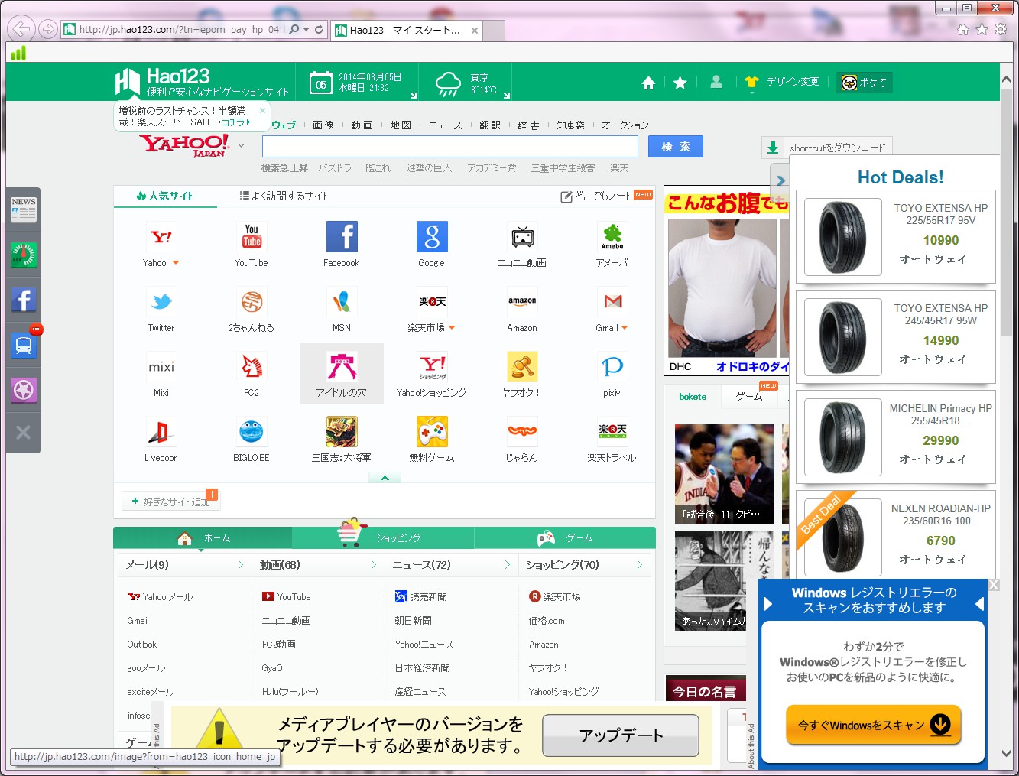The width and height of the screenshot is (1019, 776).
Task: Open the 無料ゲーム site icon
Action: 432,432
